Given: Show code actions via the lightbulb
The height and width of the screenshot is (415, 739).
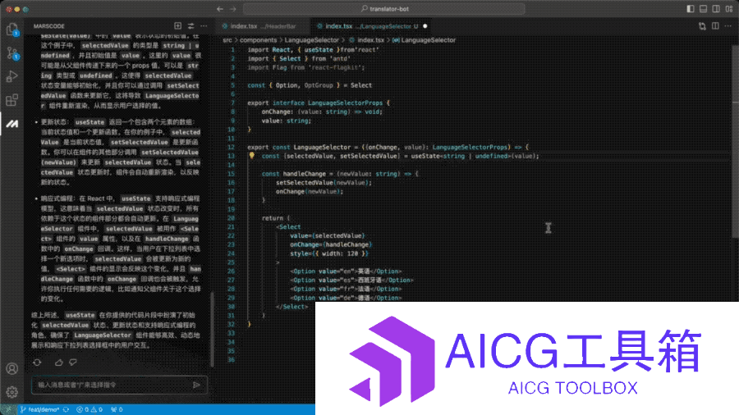Looking at the screenshot, I should click(x=252, y=156).
